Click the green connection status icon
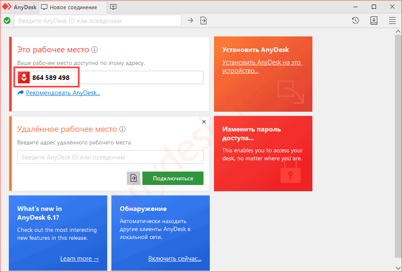402x272 pixels. [x=7, y=21]
